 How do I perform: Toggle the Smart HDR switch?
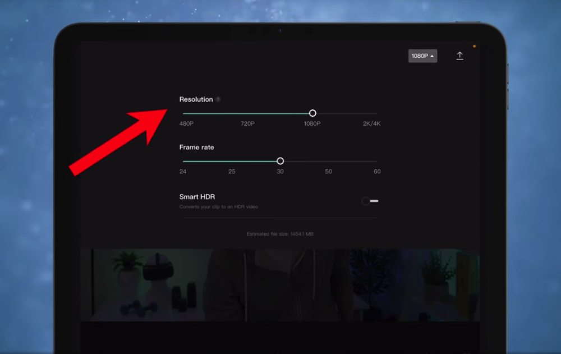tap(370, 201)
